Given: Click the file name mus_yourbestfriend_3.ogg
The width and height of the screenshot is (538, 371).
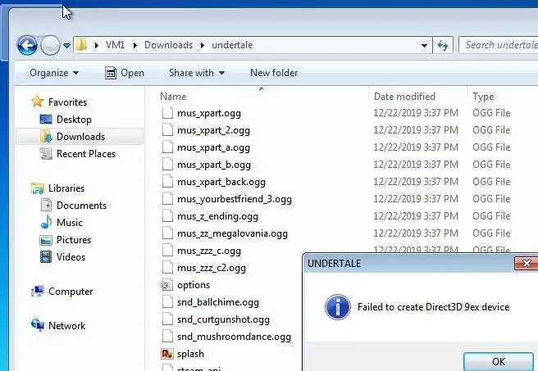Looking at the screenshot, I should [x=235, y=199].
